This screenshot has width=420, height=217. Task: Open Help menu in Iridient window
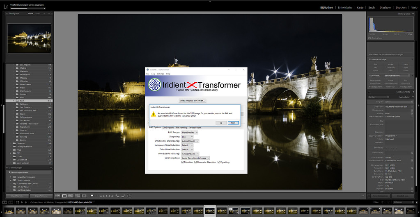pos(168,74)
